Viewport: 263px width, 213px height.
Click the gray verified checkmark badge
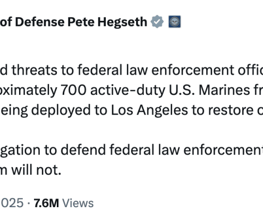tap(157, 22)
